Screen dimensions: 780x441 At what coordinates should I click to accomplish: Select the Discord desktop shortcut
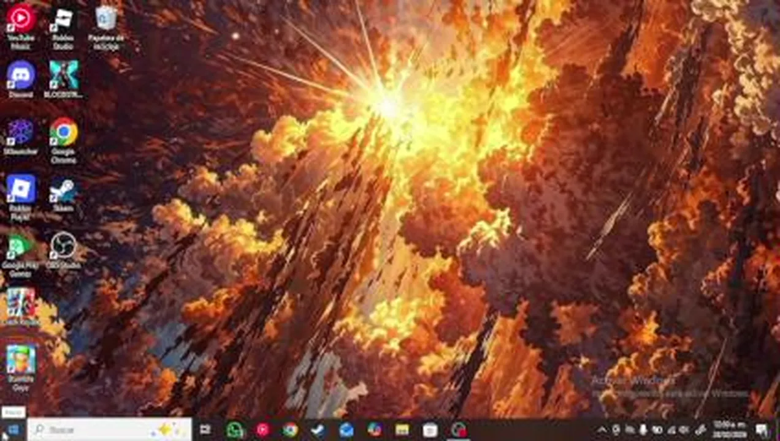[21, 80]
